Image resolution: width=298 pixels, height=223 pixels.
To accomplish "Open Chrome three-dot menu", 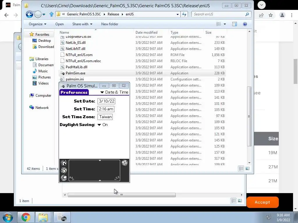I will point(292,15).
